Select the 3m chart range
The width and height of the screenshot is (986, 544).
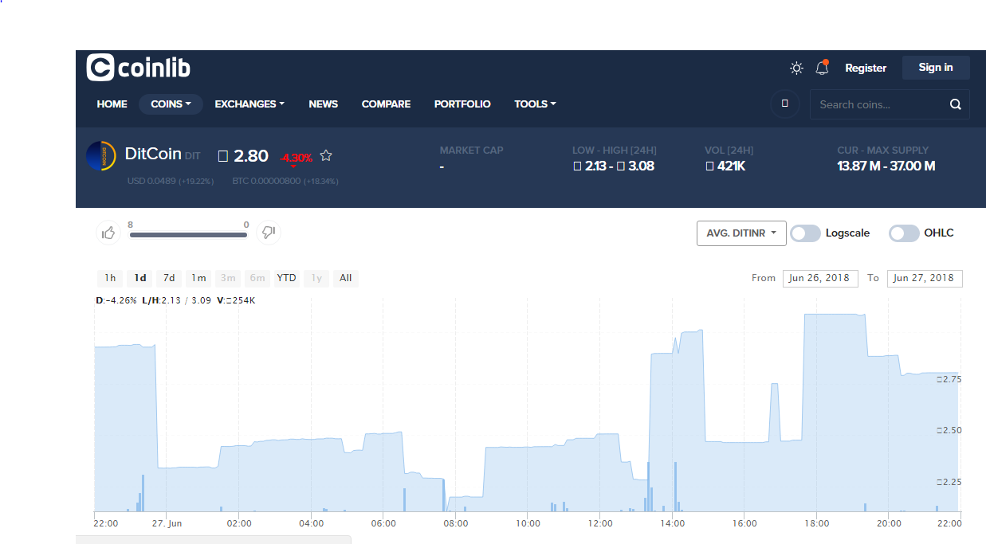pyautogui.click(x=228, y=278)
